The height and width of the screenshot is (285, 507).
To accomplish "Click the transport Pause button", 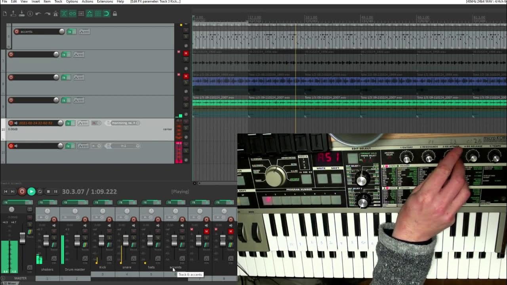I will point(55,192).
